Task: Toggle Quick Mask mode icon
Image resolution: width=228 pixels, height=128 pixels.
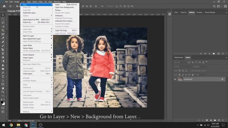Action: [3, 108]
